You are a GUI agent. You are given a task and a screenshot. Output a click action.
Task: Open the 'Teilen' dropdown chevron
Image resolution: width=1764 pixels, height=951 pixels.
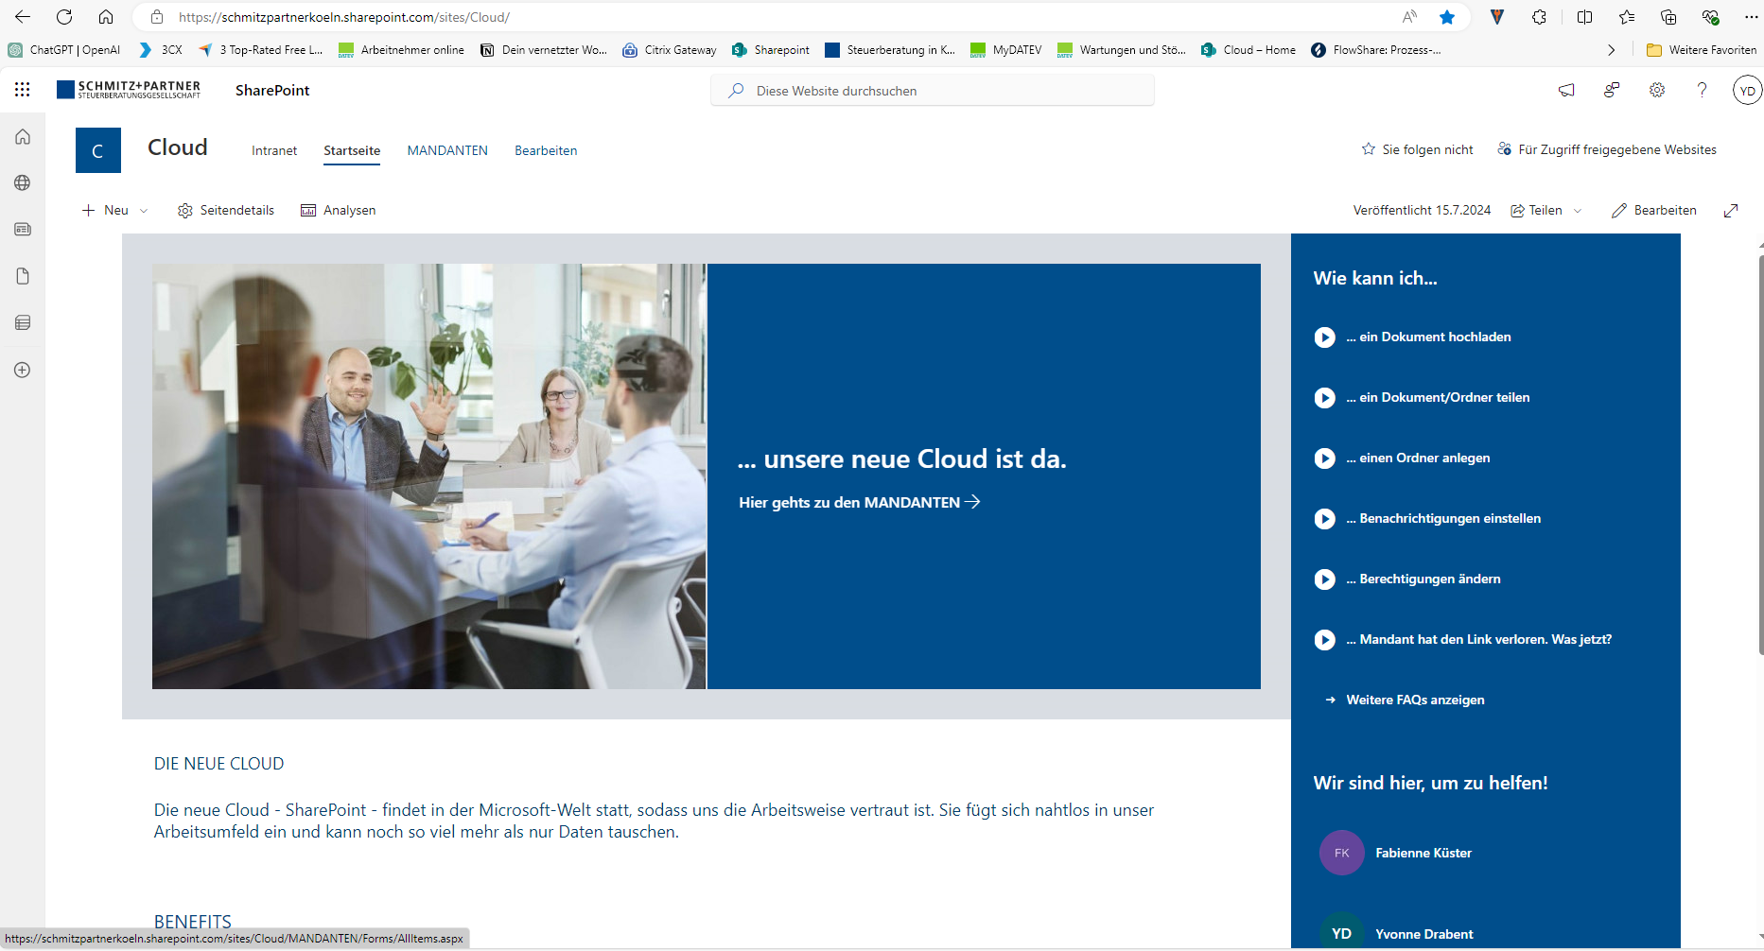coord(1577,211)
